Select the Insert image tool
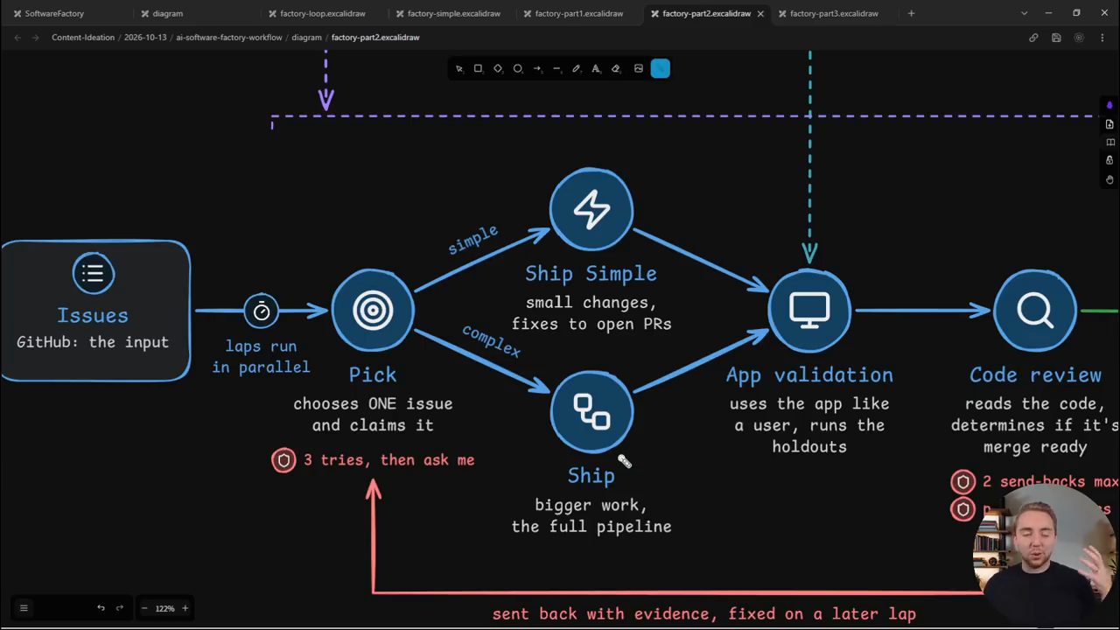Image resolution: width=1120 pixels, height=630 pixels. tap(639, 68)
